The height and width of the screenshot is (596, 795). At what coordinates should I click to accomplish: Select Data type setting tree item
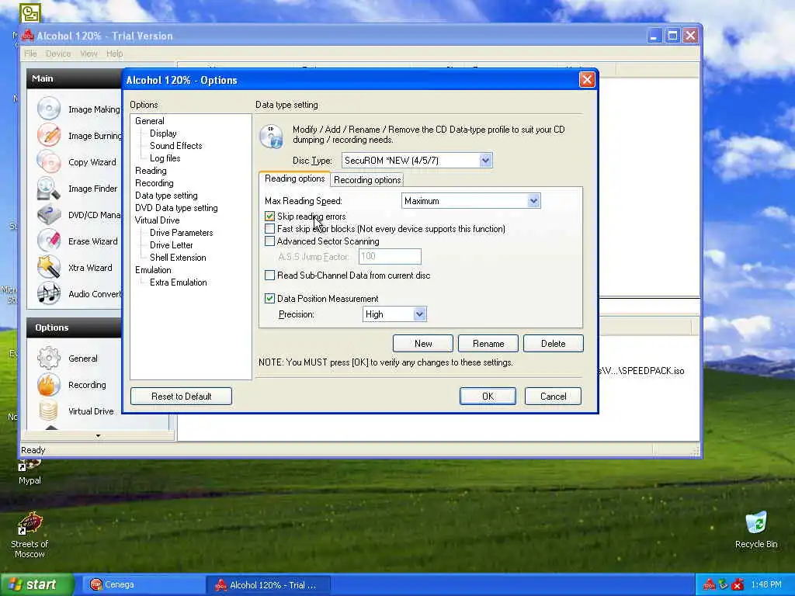click(166, 196)
